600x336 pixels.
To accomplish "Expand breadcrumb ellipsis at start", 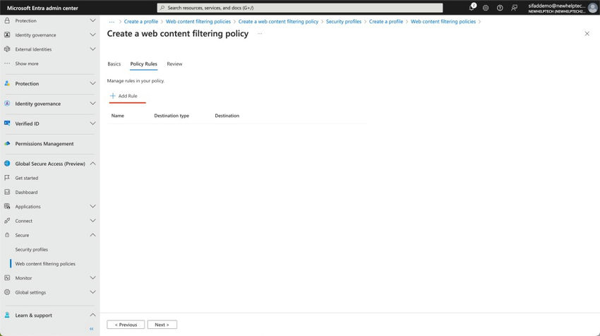I will tap(112, 22).
